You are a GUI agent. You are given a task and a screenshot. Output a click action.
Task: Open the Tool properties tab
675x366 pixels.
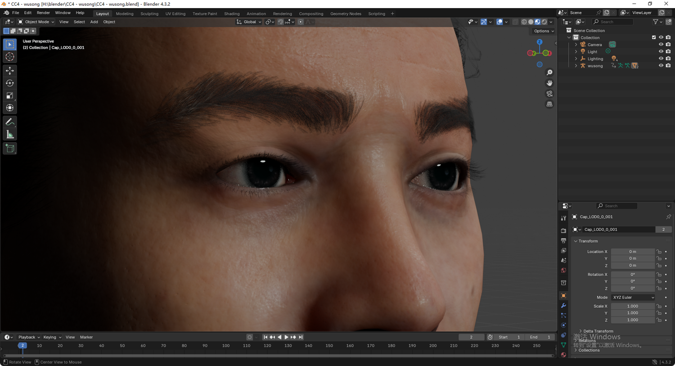pyautogui.click(x=563, y=218)
